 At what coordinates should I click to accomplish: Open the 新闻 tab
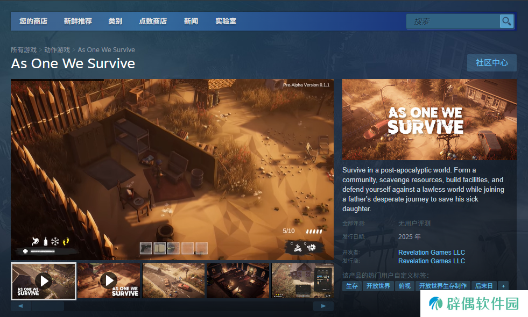[191, 21]
